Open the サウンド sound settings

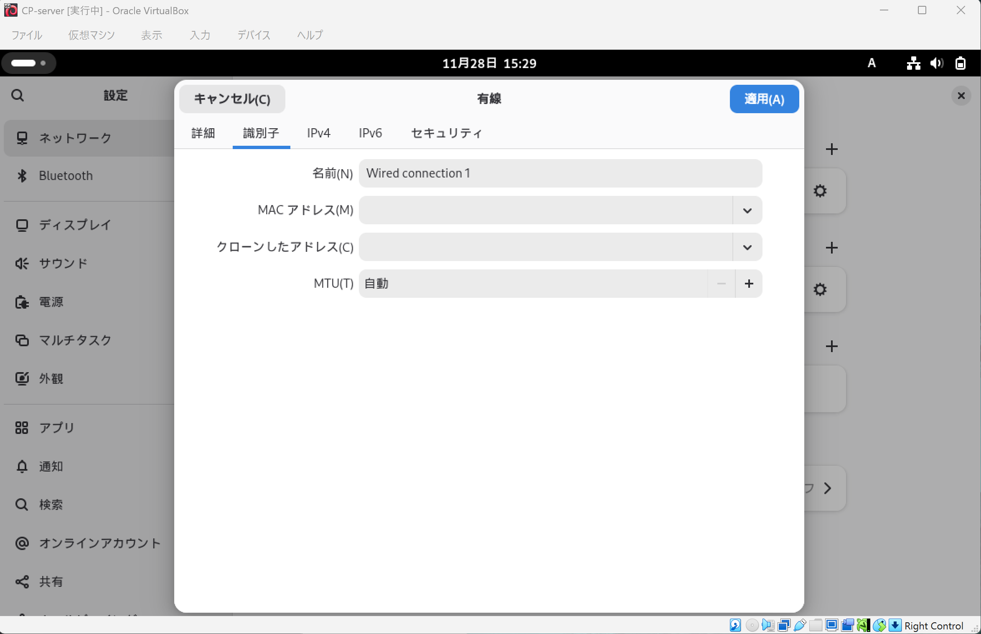click(x=63, y=264)
